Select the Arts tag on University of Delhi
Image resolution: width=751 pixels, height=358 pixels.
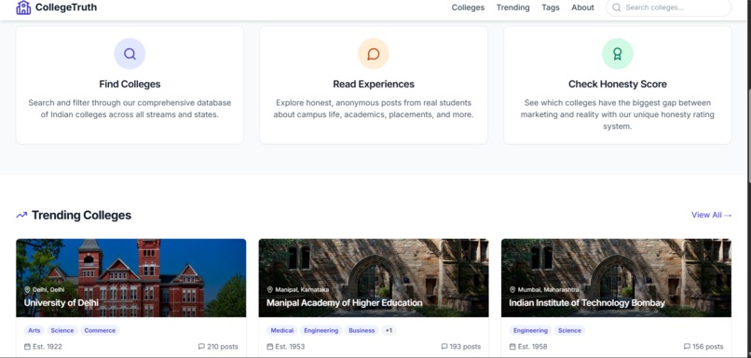click(34, 330)
